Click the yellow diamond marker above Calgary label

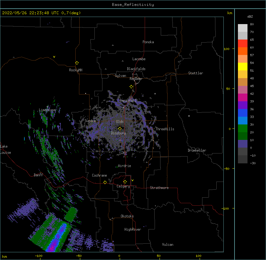(125, 182)
